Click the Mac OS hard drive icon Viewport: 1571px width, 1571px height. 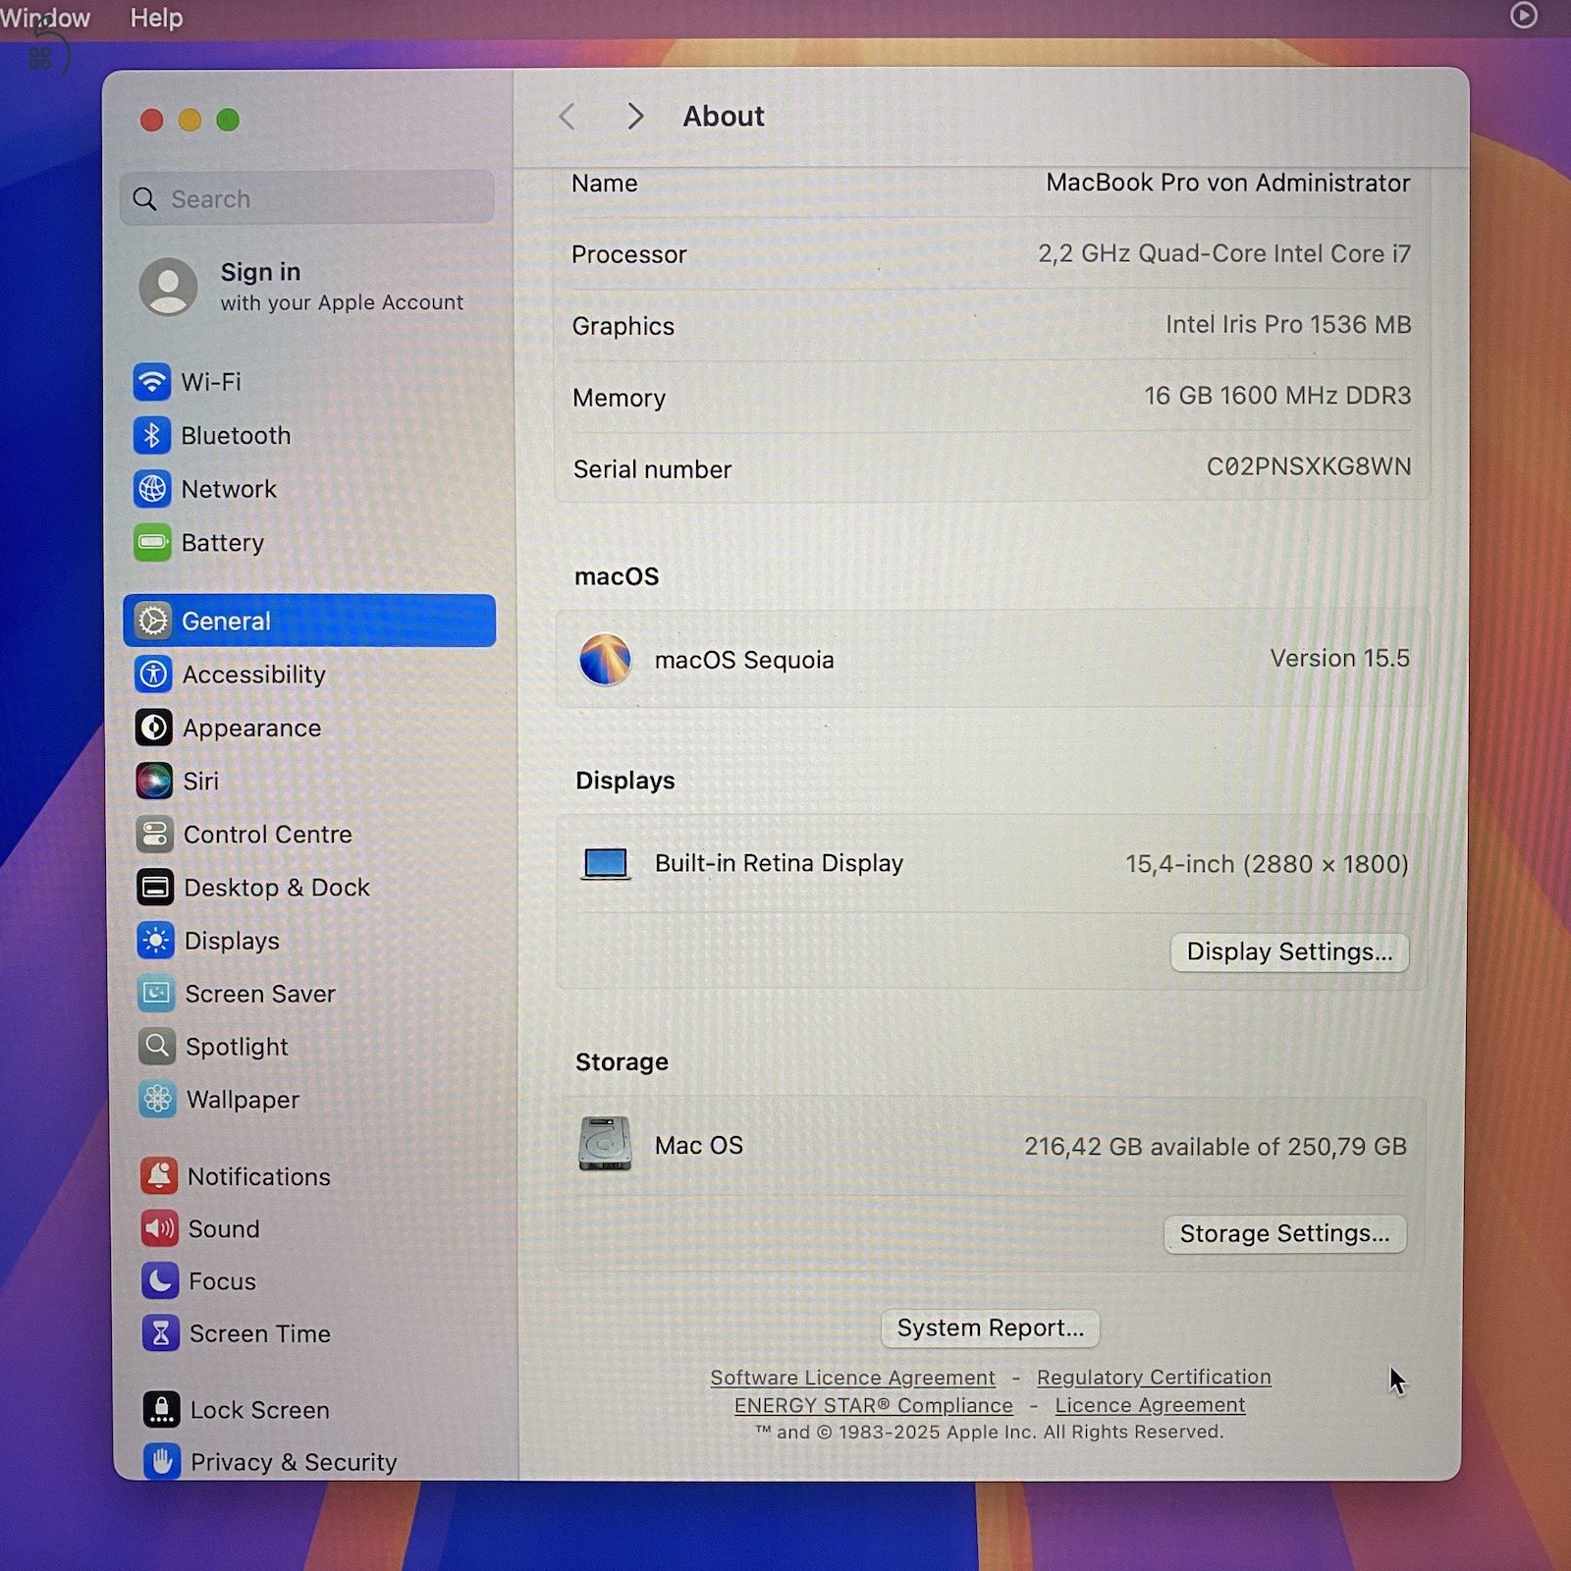click(605, 1144)
